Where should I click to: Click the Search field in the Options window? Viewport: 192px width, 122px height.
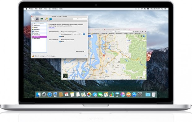[80, 19]
